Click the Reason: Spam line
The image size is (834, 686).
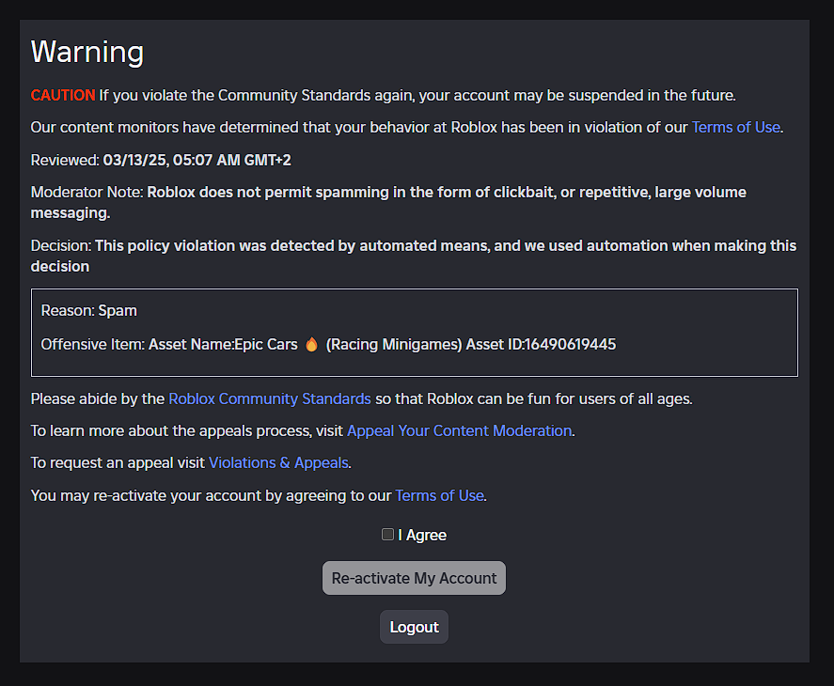click(x=88, y=310)
